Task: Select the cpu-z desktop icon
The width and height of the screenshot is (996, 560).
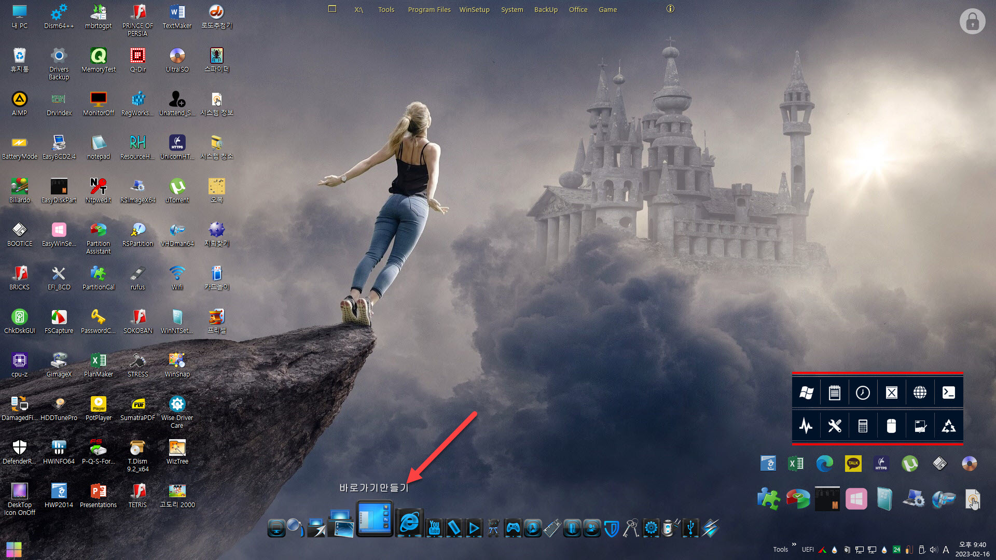Action: click(x=19, y=365)
